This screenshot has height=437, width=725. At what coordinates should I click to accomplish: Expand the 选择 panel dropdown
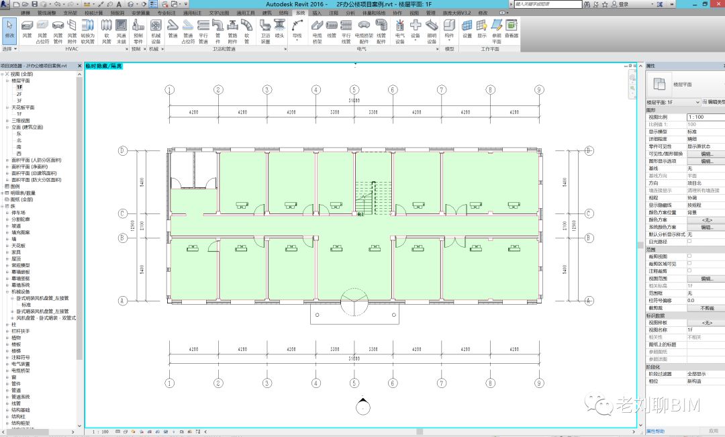click(9, 48)
